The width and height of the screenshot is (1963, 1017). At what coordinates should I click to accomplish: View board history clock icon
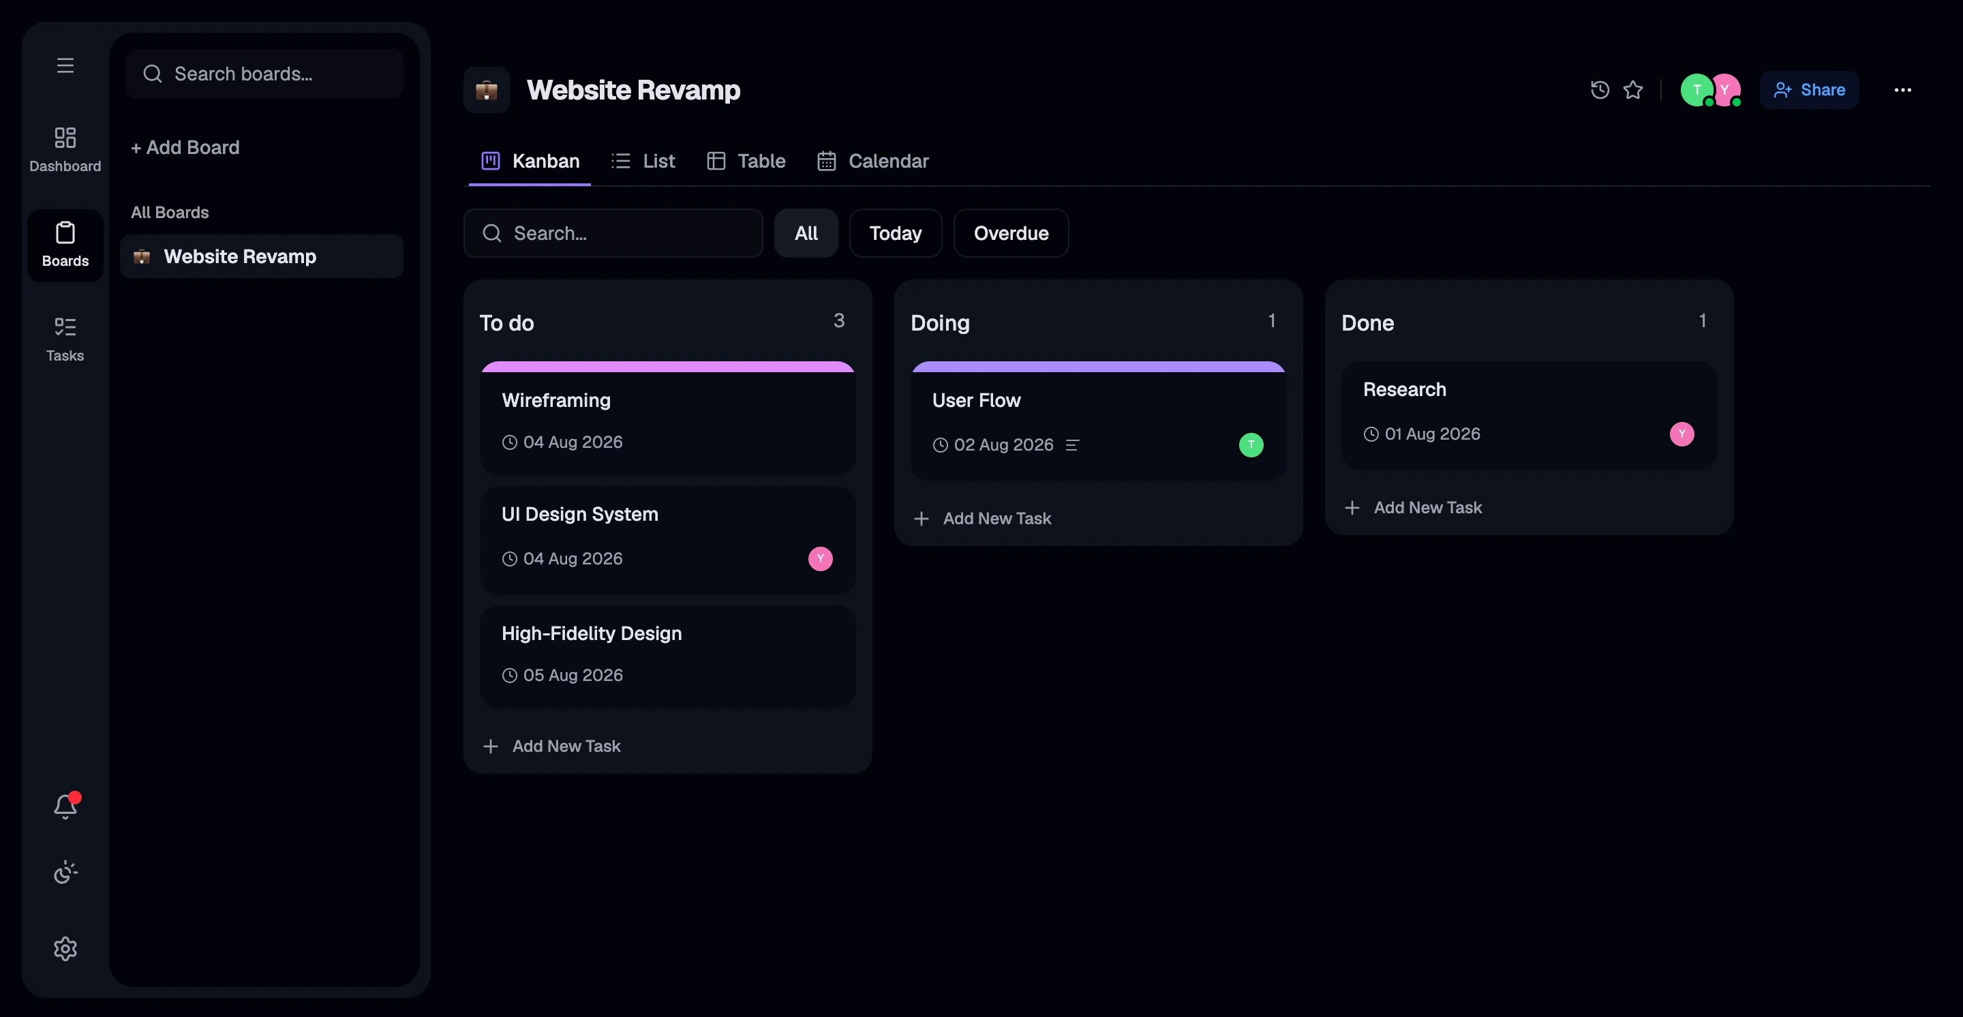coord(1600,90)
